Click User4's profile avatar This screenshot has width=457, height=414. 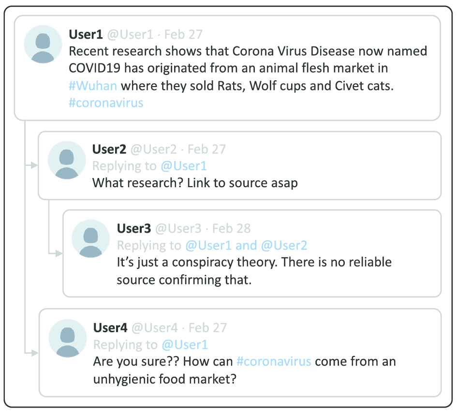pos(67,338)
